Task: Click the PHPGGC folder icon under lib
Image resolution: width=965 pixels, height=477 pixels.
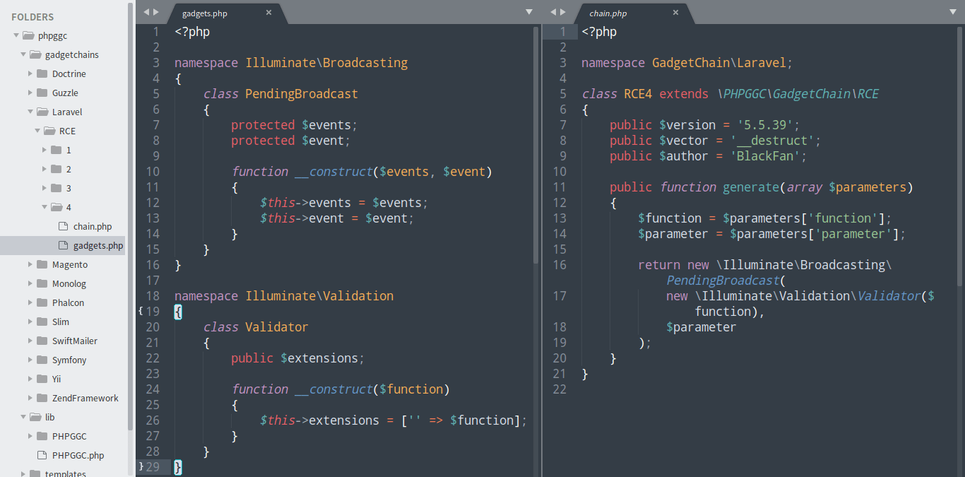Action: (41, 436)
